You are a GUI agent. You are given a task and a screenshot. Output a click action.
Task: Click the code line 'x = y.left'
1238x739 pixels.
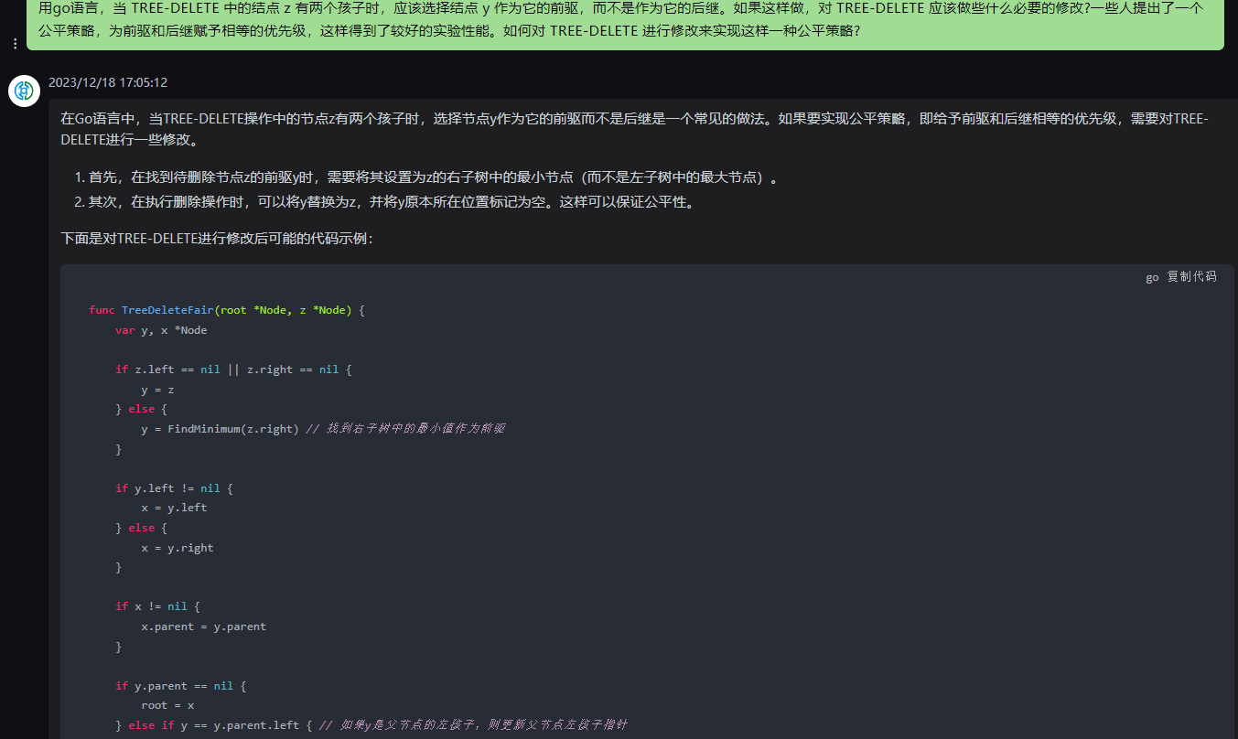(x=174, y=508)
